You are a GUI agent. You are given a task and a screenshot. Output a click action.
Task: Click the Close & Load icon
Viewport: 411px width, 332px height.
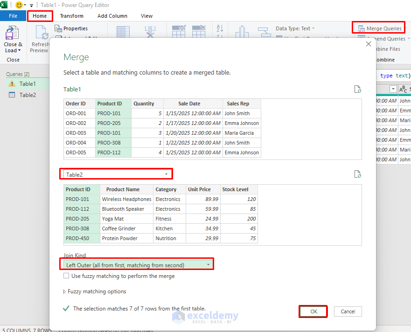coord(12,33)
